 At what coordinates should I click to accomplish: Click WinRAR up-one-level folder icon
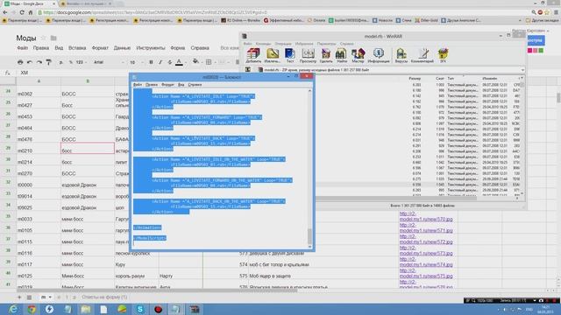tap(247, 70)
